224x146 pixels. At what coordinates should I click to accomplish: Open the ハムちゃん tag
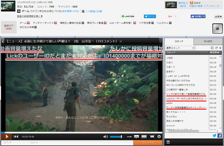163,23
